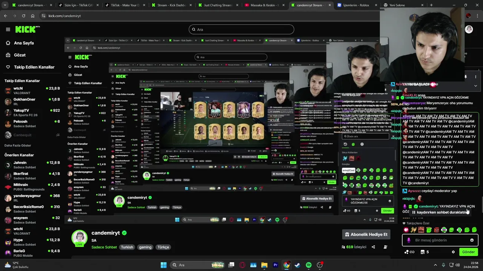The image size is (483, 271).
Task: Open the emoji picker in message box
Action: (472, 240)
